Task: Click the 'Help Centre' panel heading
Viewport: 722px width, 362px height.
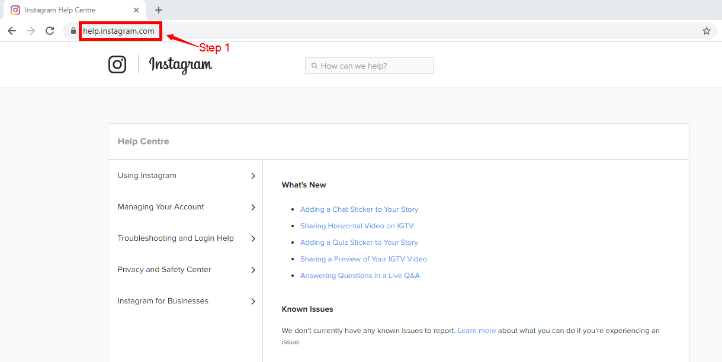Action: pos(143,141)
